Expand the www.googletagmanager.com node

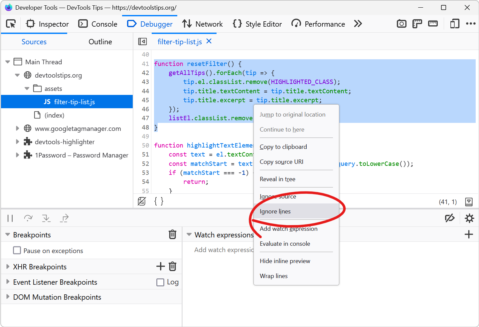click(17, 128)
